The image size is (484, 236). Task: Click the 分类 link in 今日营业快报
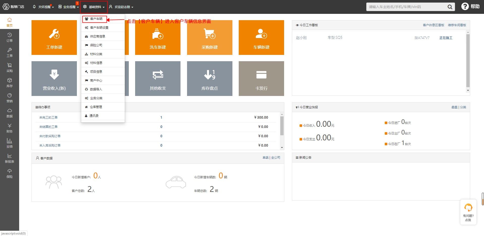(x=463, y=107)
